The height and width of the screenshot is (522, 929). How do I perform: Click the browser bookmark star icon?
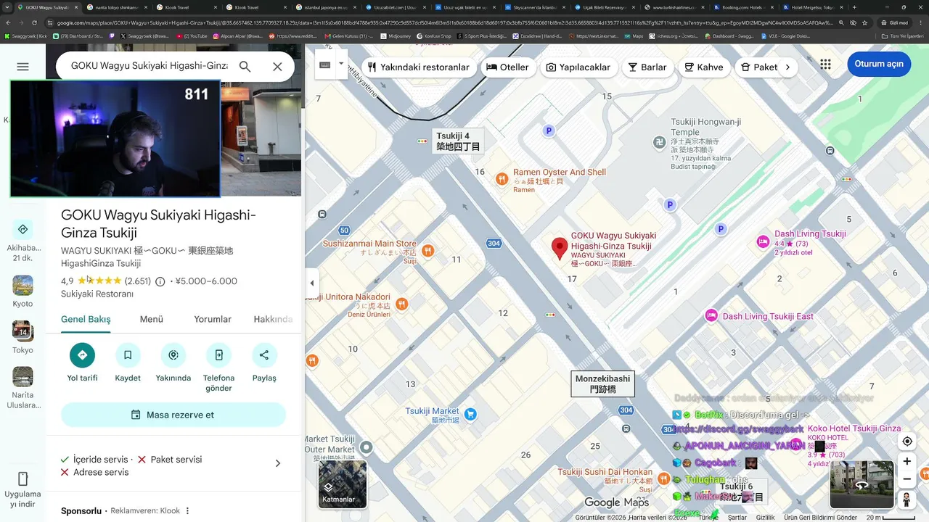tap(864, 22)
